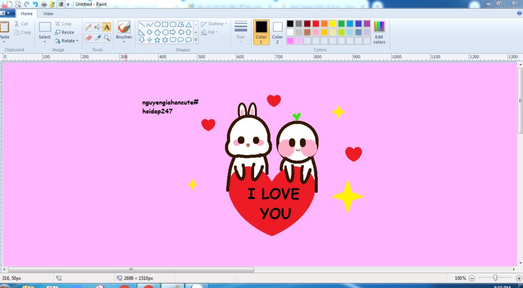Choose the Right arrow shape
The height and width of the screenshot is (288, 523).
pos(173,32)
